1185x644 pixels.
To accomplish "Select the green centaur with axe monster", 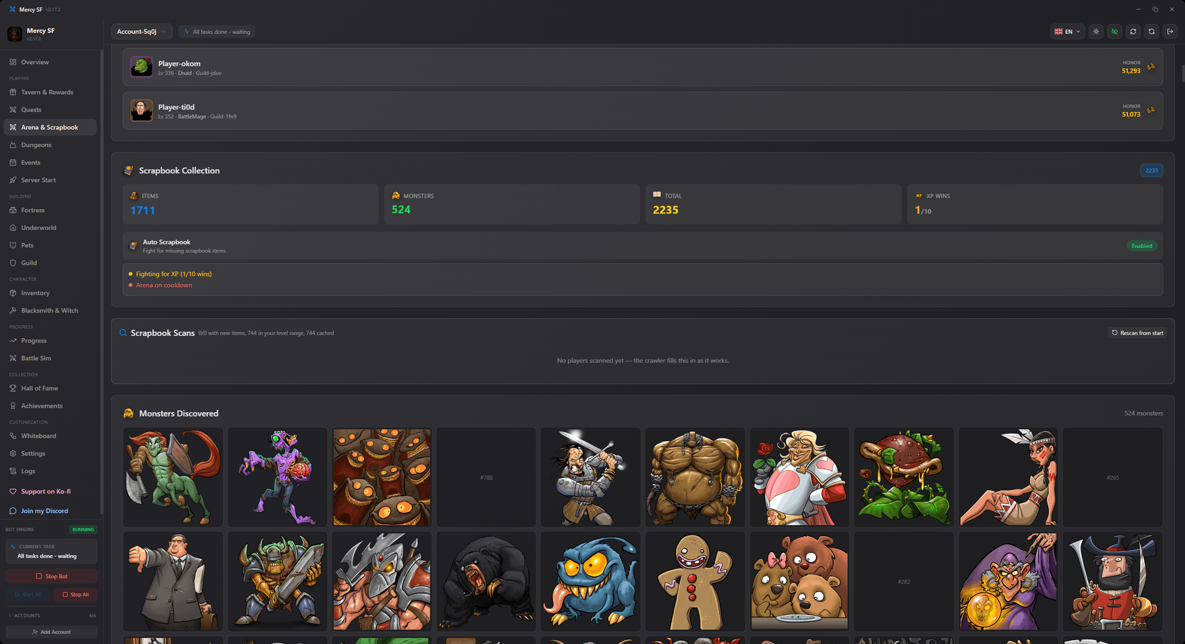I will coord(173,477).
